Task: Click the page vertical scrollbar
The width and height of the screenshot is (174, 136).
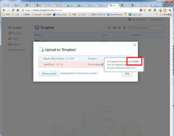Action: (172, 76)
